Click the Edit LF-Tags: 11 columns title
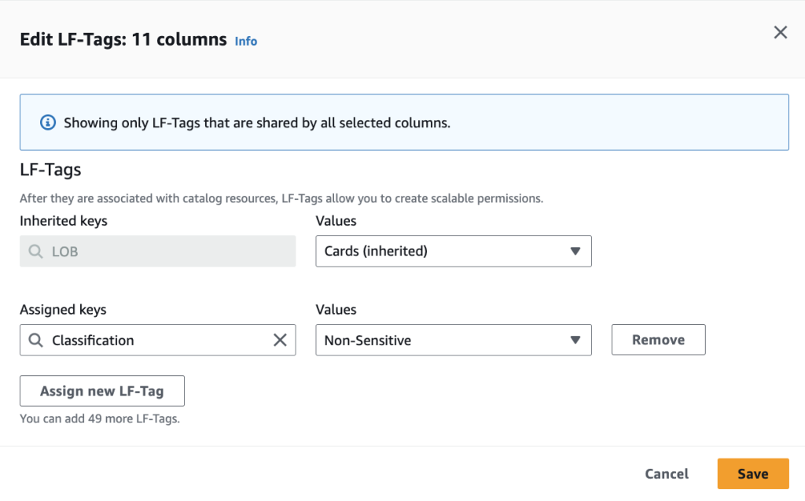Image resolution: width=805 pixels, height=501 pixels. [123, 39]
